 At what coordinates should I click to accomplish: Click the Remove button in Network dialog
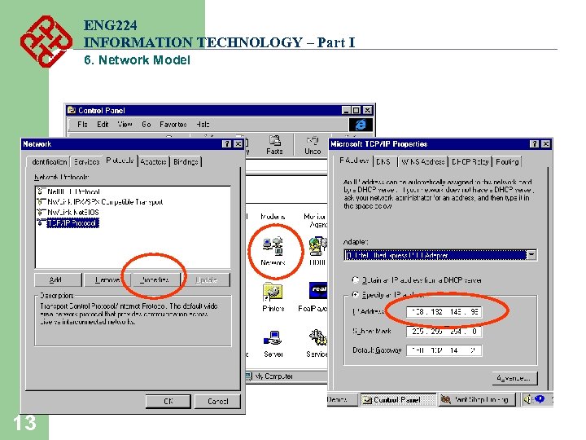point(107,279)
